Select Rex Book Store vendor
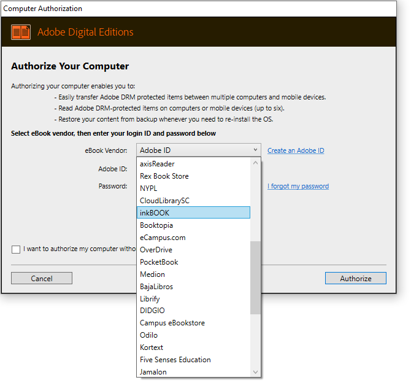Image resolution: width=411 pixels, height=388 pixels. click(x=193, y=176)
